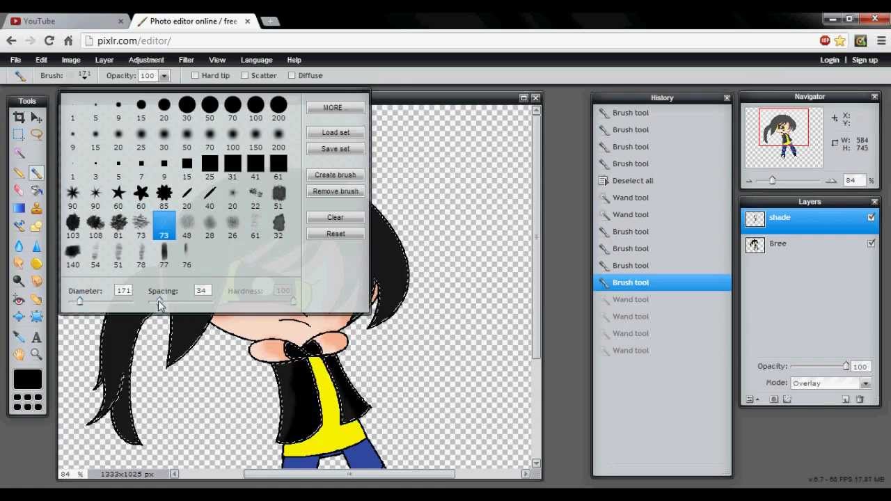Open the Image menu

[x=71, y=60]
